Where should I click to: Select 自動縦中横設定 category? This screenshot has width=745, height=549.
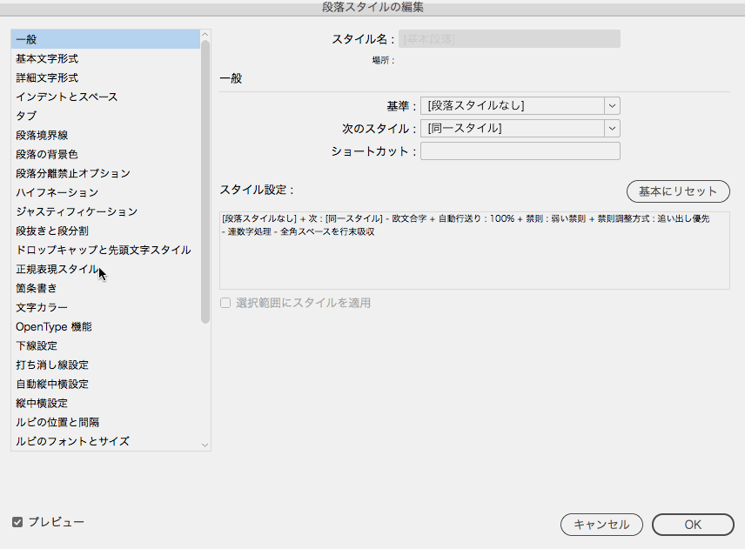(105, 384)
